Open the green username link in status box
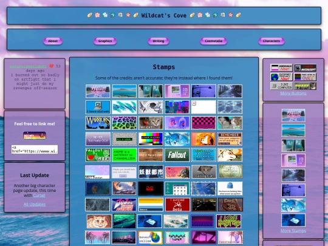Image resolution: width=328 pixels, height=246 pixels. coord(28,66)
